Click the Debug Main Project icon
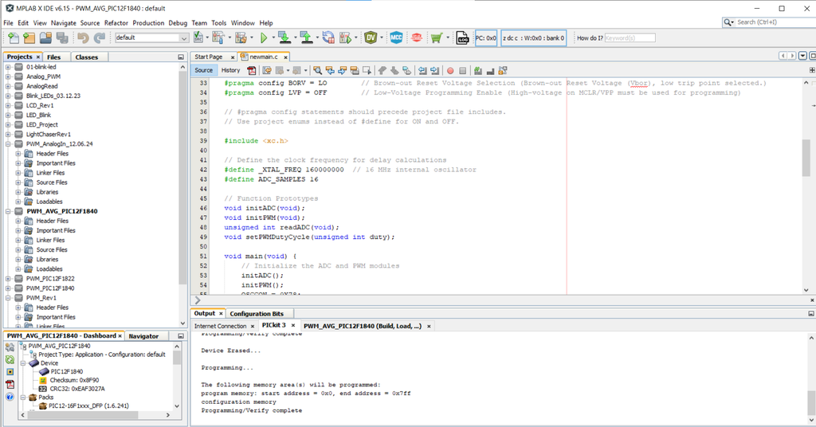 coord(345,37)
